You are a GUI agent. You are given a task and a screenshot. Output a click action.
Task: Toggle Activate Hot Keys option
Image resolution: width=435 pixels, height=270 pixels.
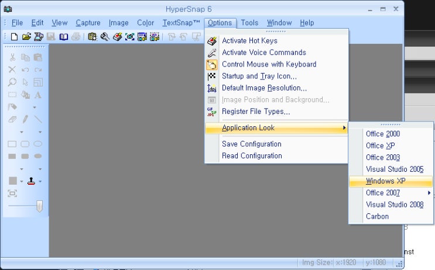249,41
